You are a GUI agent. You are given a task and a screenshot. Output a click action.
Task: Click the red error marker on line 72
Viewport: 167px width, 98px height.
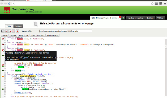pyautogui.click(x=3, y=65)
